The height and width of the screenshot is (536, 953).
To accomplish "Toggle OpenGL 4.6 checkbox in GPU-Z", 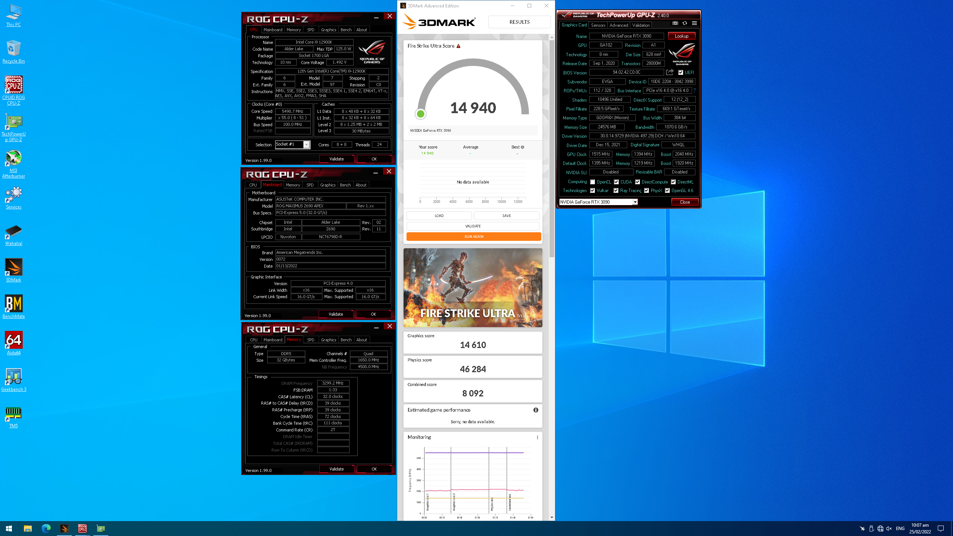I will point(667,191).
